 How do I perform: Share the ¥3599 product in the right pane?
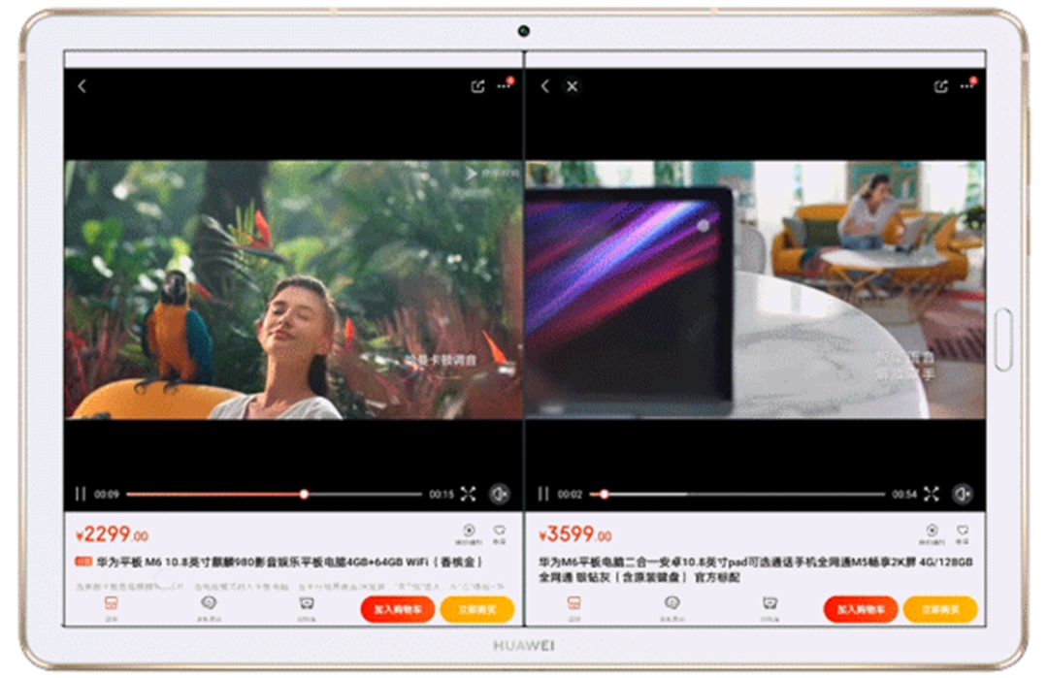coord(940,86)
